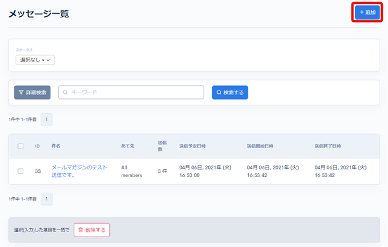388x247 pixels.
Task: Check the checkbox for message ID 33
Action: pyautogui.click(x=21, y=171)
